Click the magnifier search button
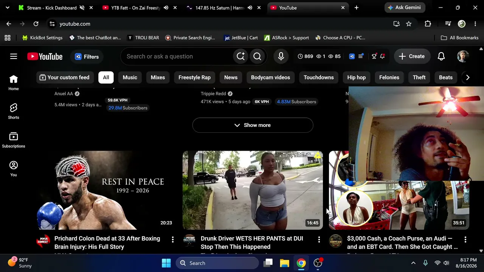The height and width of the screenshot is (272, 484). pos(257,56)
